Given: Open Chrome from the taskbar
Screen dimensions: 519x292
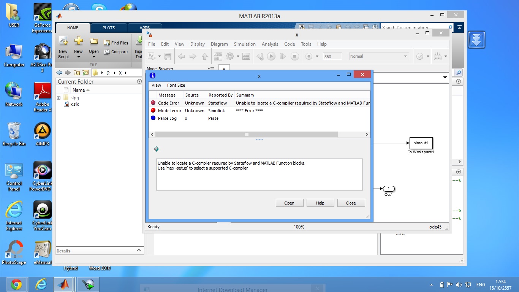Looking at the screenshot, I should click(x=16, y=284).
